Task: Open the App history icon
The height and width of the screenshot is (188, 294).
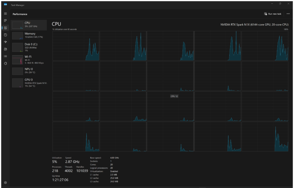Action: pos(6,35)
